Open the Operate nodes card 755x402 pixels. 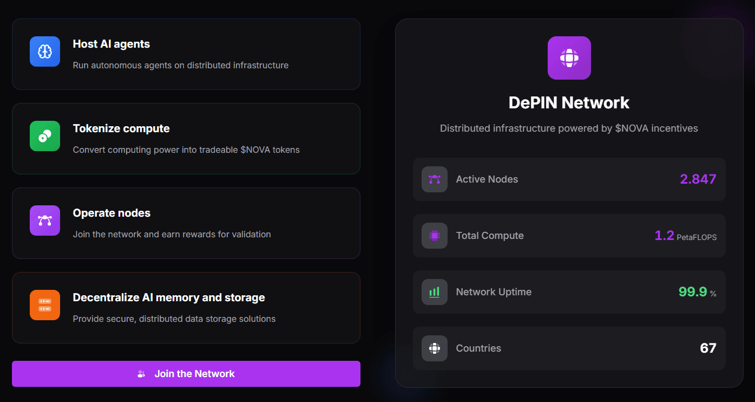[x=186, y=223]
